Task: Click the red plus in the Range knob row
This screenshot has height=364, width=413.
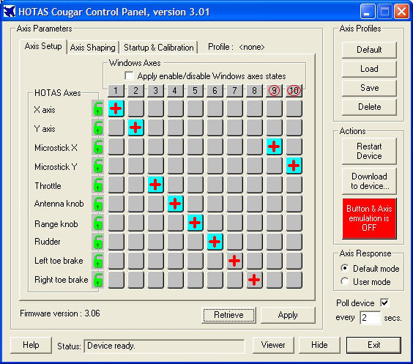Action: click(x=195, y=223)
